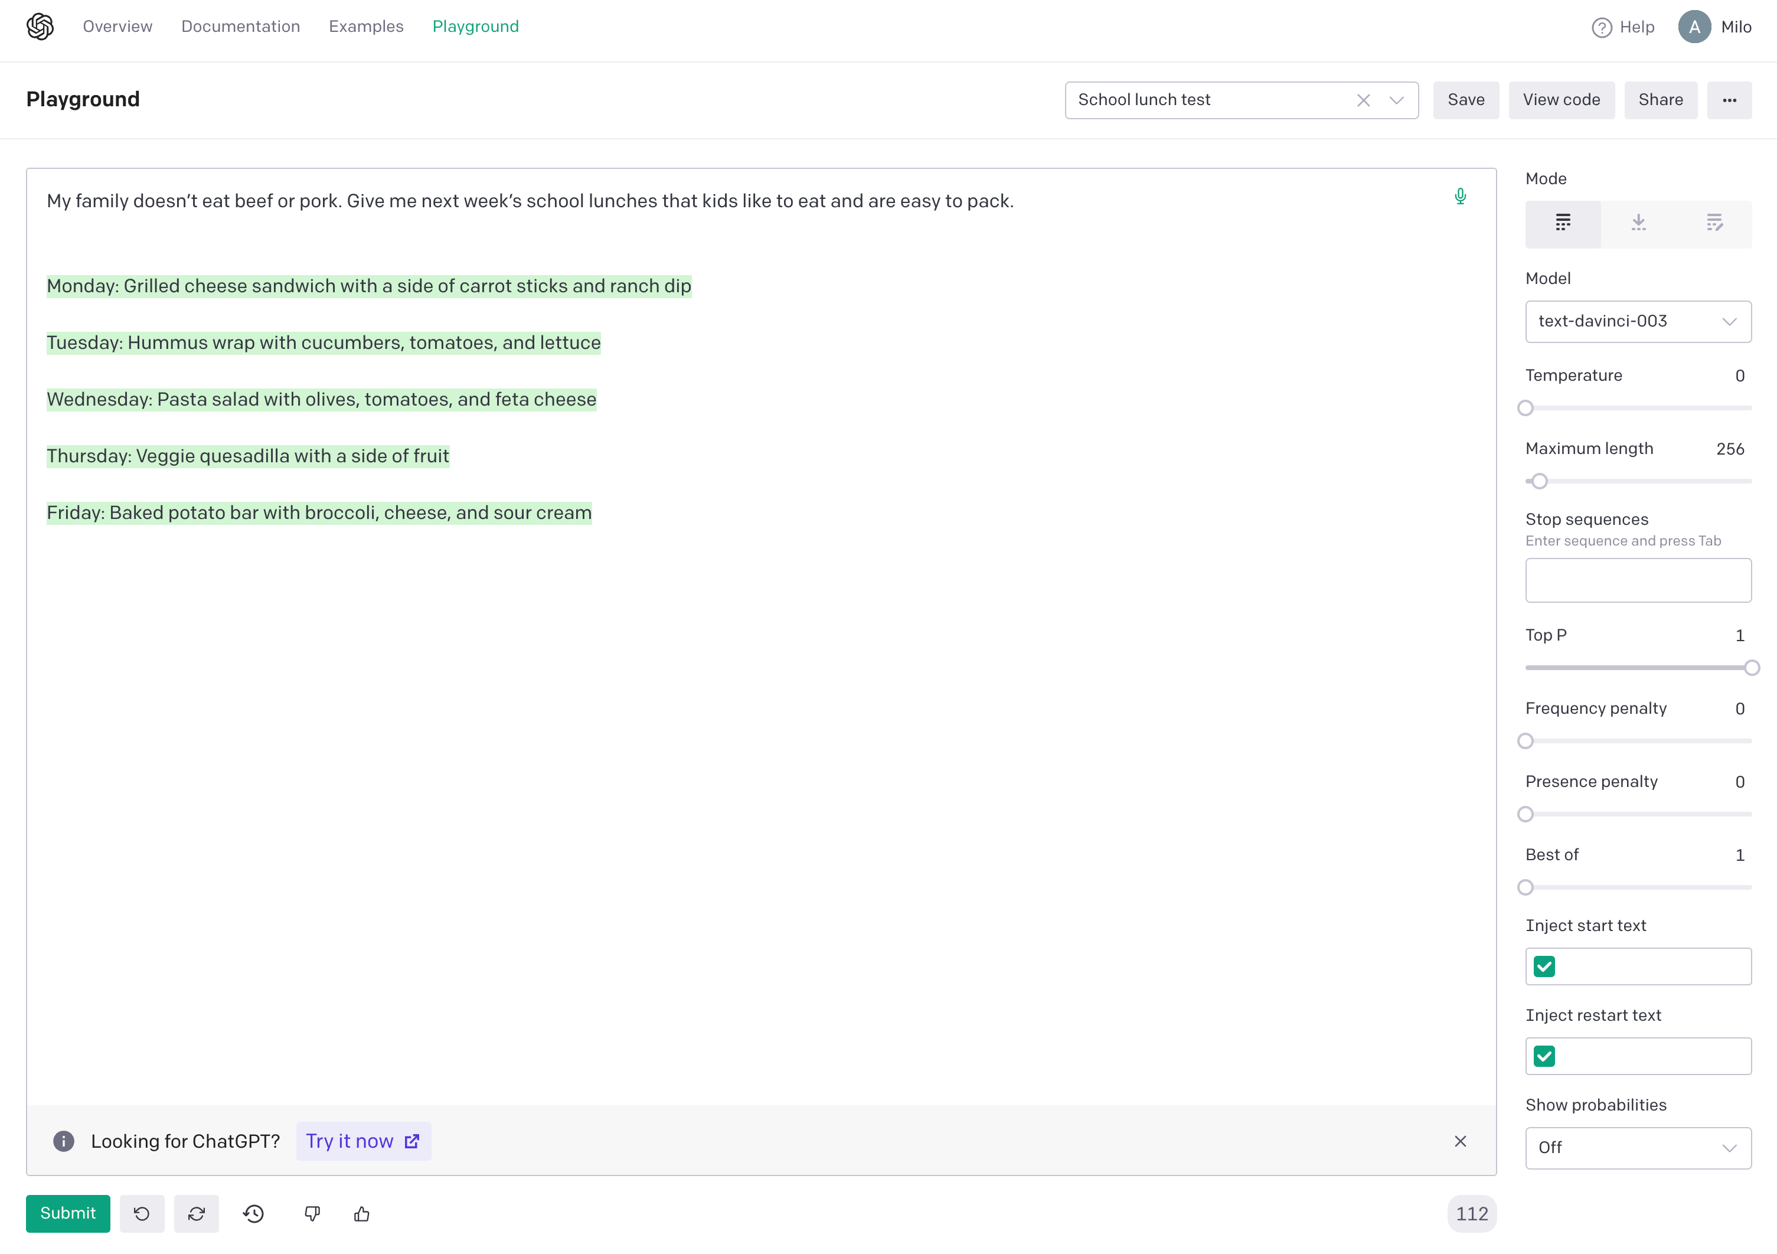Click the undo last action icon

point(142,1213)
